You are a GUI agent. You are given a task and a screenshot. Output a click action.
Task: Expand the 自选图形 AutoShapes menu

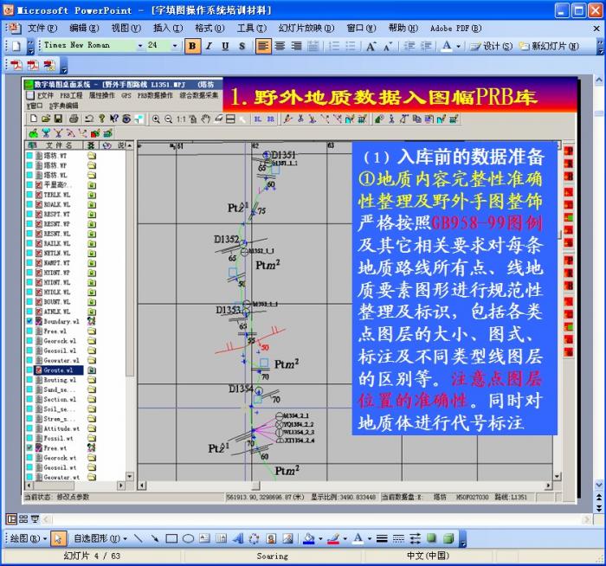(100, 538)
